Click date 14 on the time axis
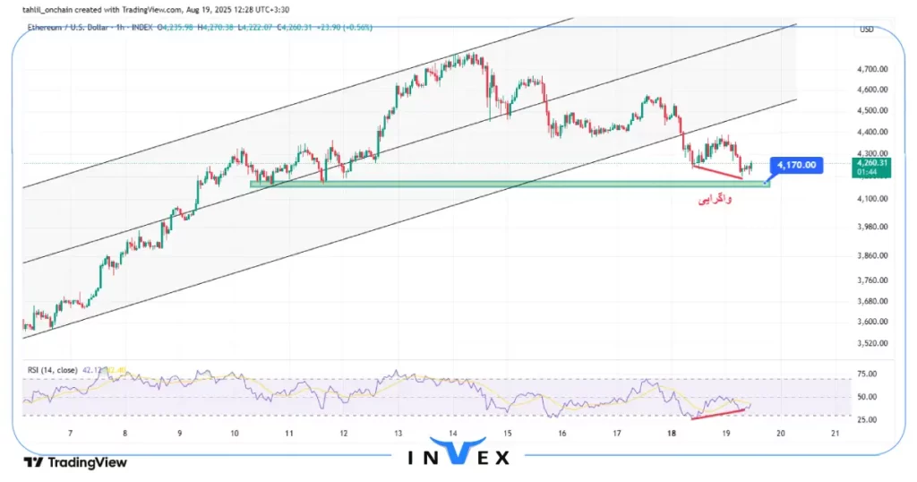917x482 pixels. (454, 434)
